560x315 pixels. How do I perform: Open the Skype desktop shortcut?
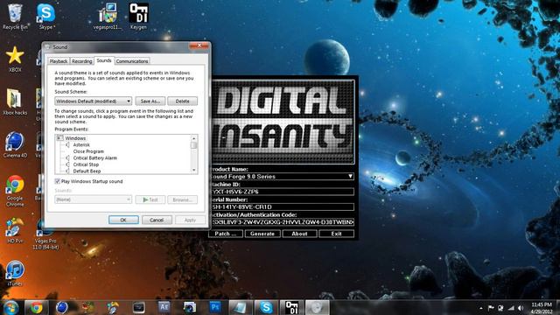point(46,17)
